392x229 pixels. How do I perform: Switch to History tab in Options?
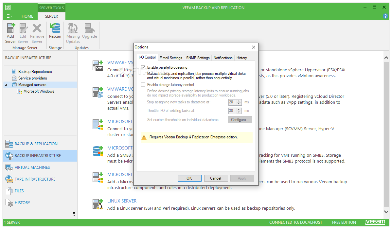(241, 58)
